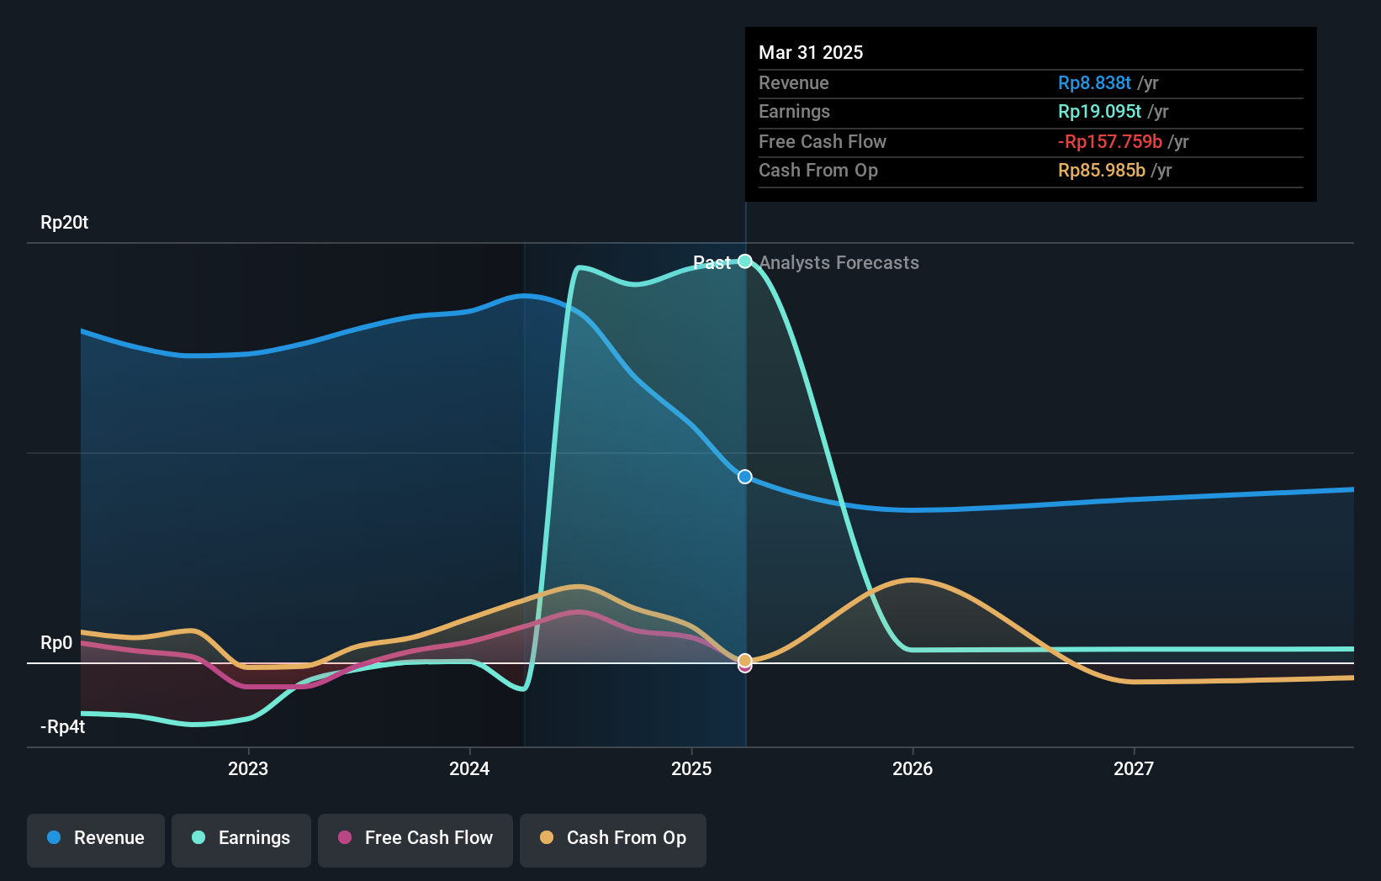Click the 2023 x-axis label
This screenshot has height=881, width=1381.
click(x=248, y=768)
